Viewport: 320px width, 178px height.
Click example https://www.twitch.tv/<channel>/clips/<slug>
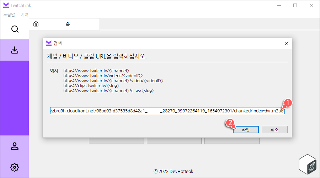click(x=108, y=90)
